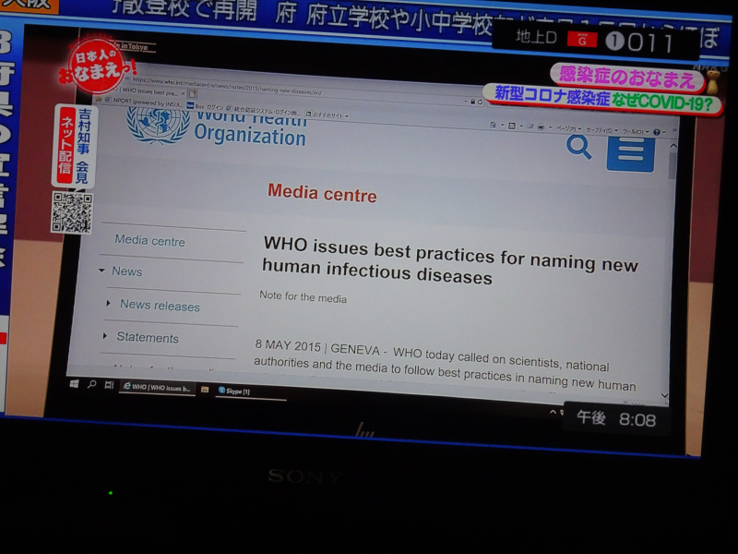Click the browser address bar URL
Image resolution: width=738 pixels, height=554 pixels.
click(x=227, y=86)
